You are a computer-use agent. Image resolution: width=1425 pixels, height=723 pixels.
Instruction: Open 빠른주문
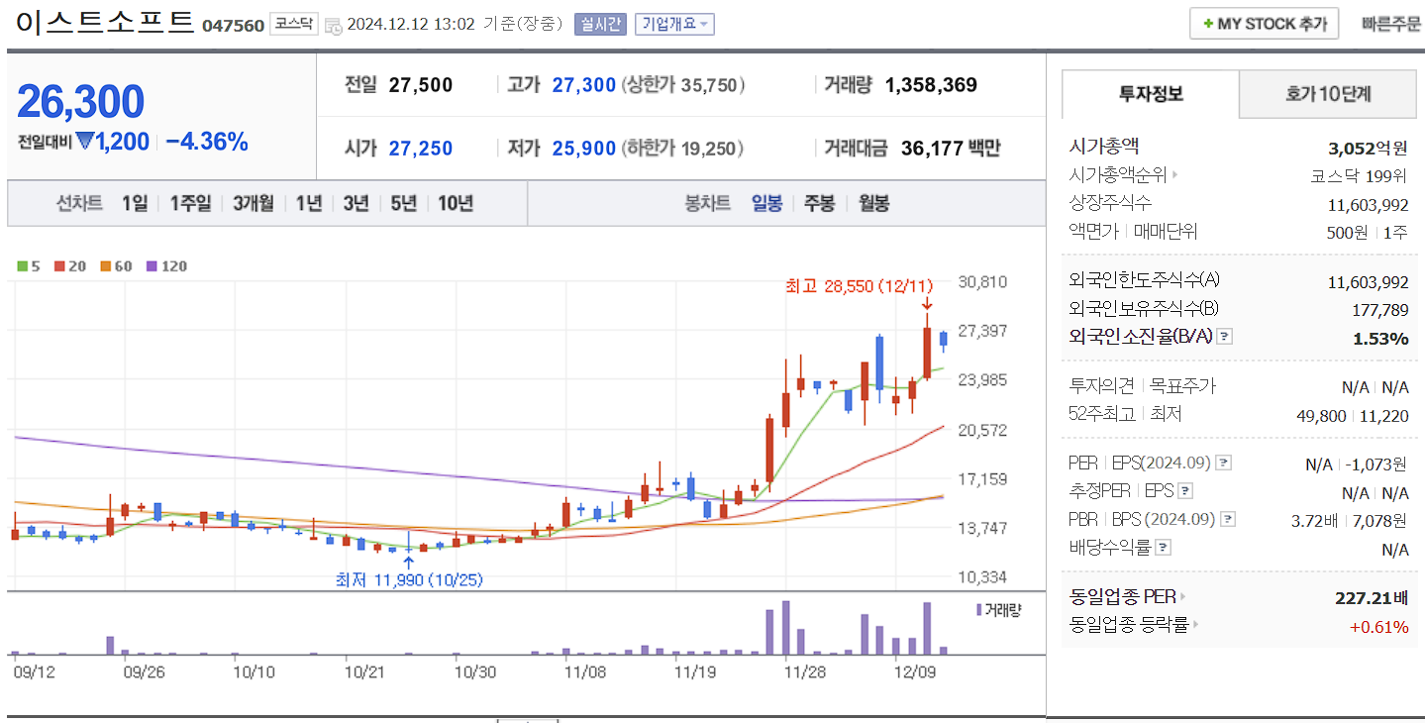tap(1393, 23)
